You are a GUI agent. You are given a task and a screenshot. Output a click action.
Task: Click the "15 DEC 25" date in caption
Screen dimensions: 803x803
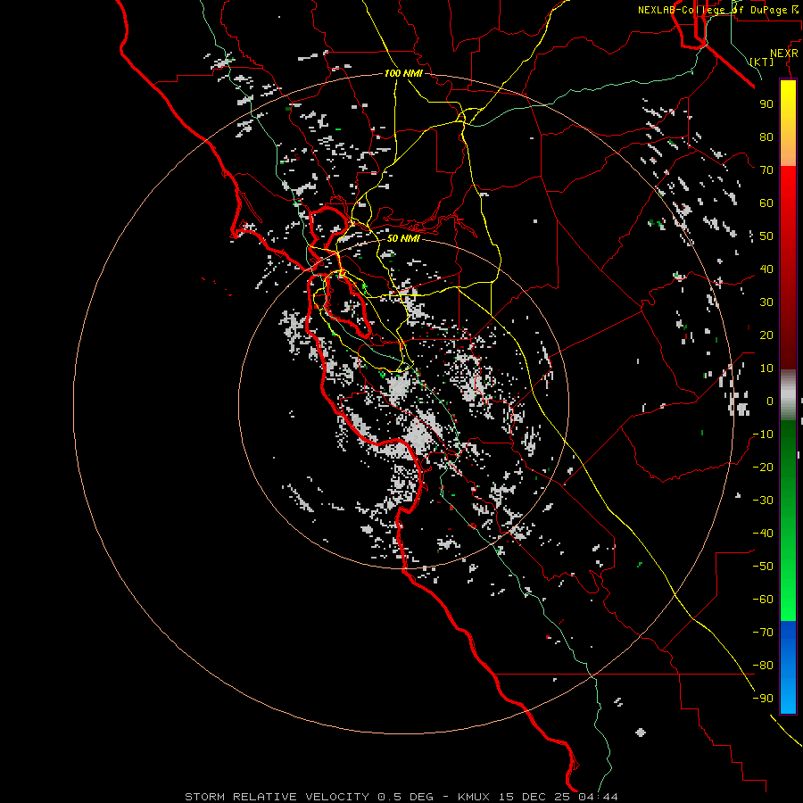pos(534,797)
